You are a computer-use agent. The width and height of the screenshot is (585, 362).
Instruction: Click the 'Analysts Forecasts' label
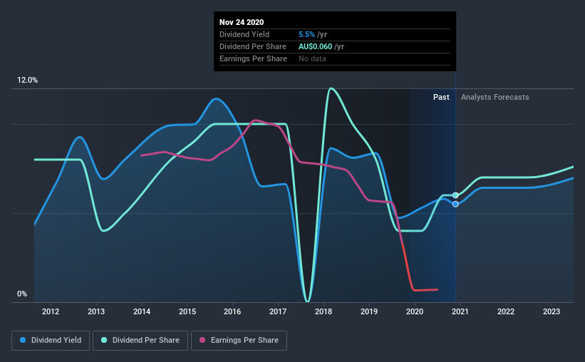495,97
